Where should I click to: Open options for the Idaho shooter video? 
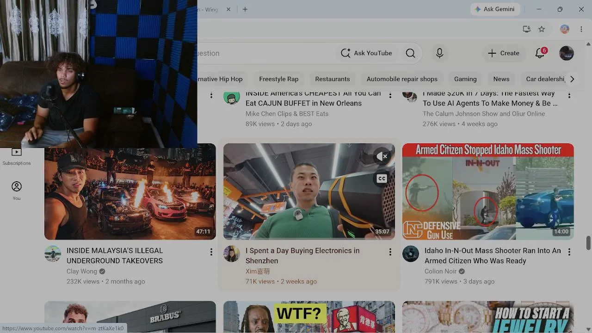569,252
